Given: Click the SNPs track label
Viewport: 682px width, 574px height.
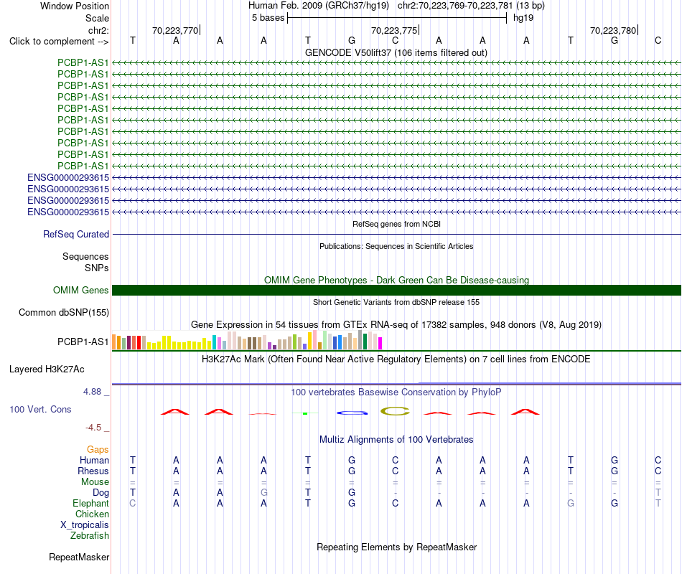Looking at the screenshot, I should pos(97,268).
